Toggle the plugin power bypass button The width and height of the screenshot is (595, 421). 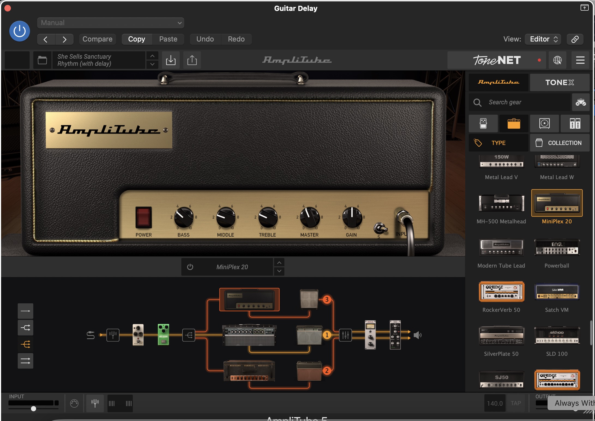[x=20, y=31]
